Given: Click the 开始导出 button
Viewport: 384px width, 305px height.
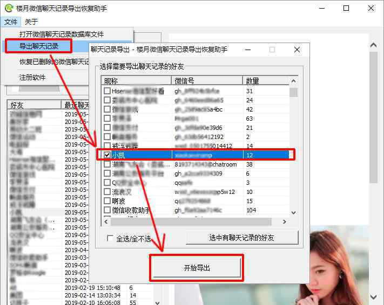Looking at the screenshot, I should coord(197,268).
